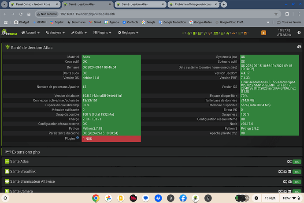Open Chrome three-dot menu

click(299, 14)
